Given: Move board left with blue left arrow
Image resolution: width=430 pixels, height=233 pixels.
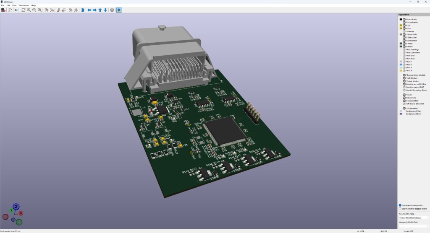Looking at the screenshot, I should click(x=89, y=10).
